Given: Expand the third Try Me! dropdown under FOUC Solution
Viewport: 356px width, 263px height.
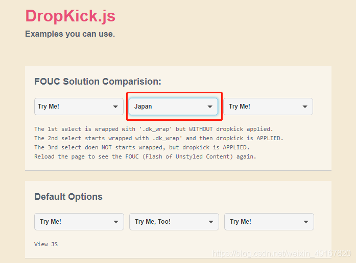Looking at the screenshot, I should click(268, 107).
